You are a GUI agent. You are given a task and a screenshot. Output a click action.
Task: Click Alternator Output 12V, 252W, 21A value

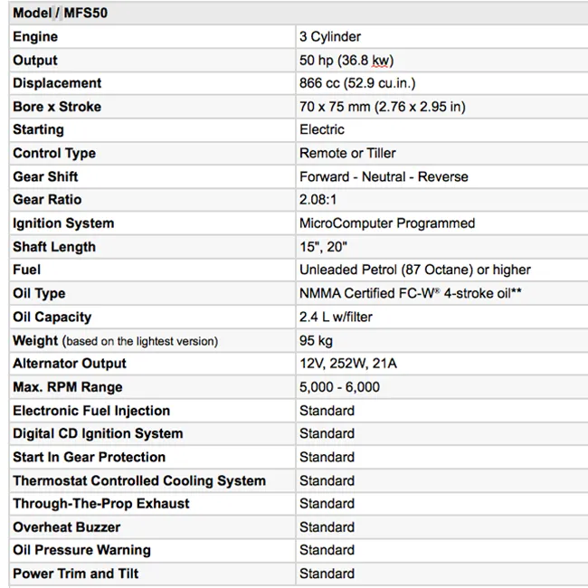pos(348,364)
